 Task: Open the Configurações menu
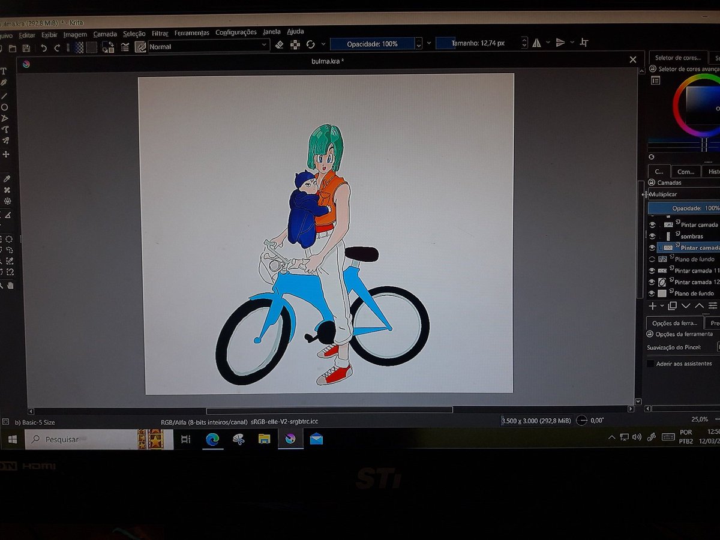(x=236, y=32)
